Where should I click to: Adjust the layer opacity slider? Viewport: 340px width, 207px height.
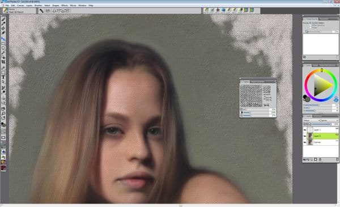point(321,124)
